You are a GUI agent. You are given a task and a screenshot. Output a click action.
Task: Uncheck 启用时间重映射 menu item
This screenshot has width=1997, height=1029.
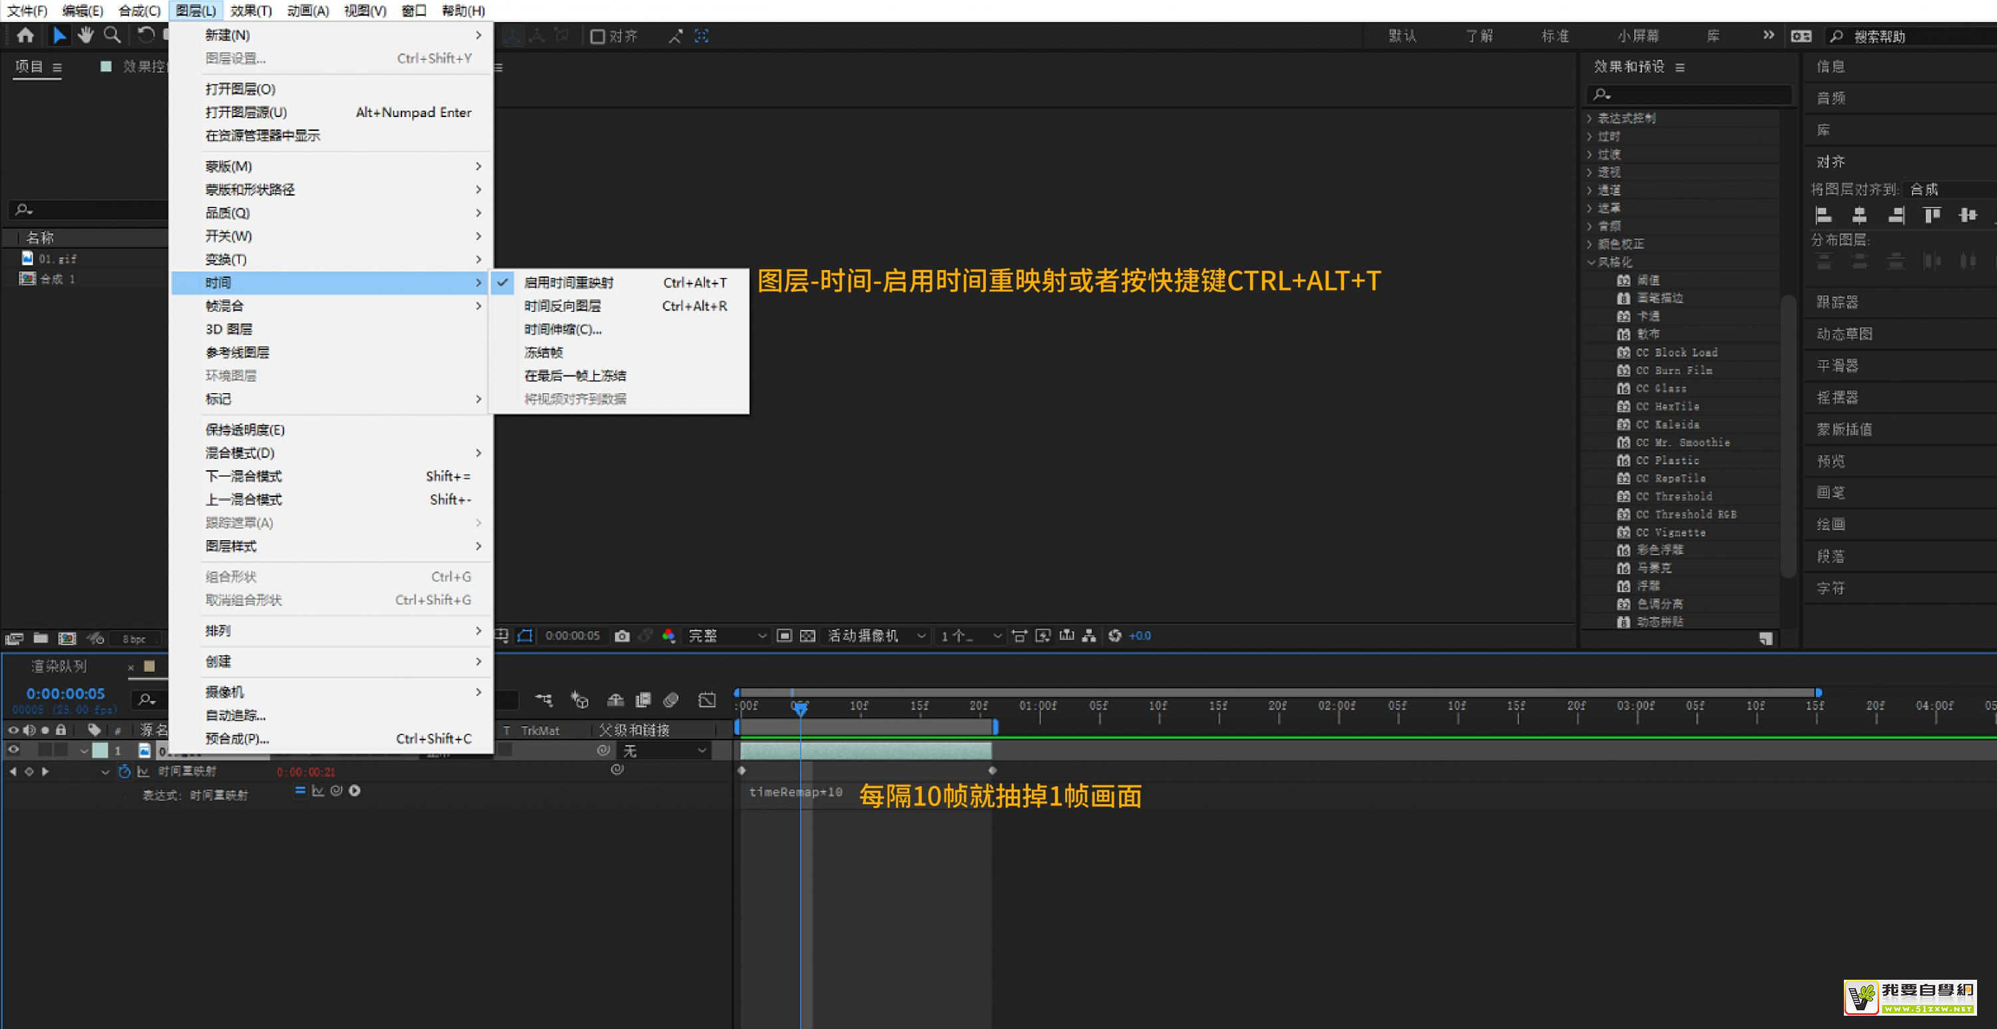(x=568, y=283)
